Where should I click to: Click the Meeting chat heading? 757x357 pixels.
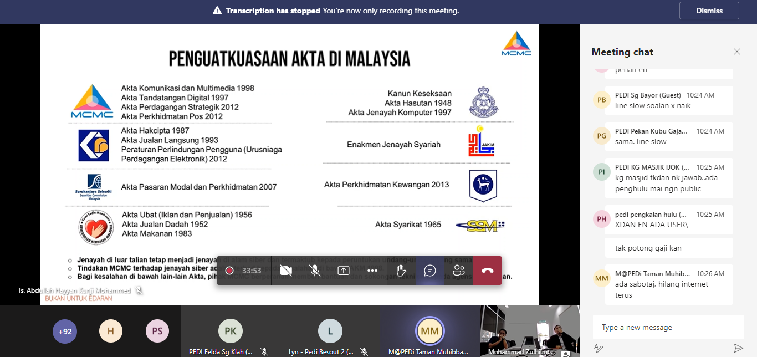tap(622, 52)
